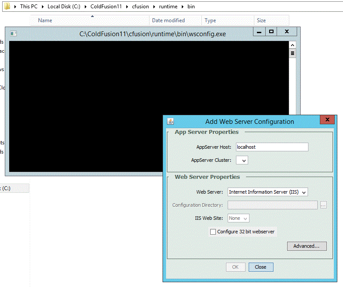Image resolution: width=343 pixels, height=287 pixels.
Task: Select the (C:) drive item in the navigation pane
Action: (x=14, y=188)
